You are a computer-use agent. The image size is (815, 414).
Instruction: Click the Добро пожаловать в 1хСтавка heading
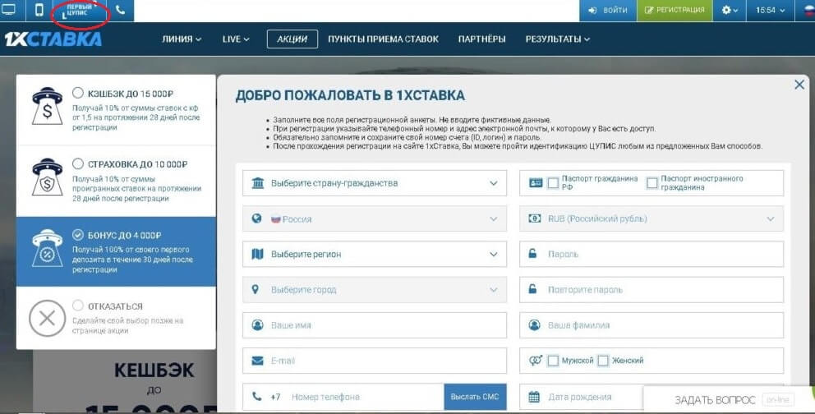point(350,95)
